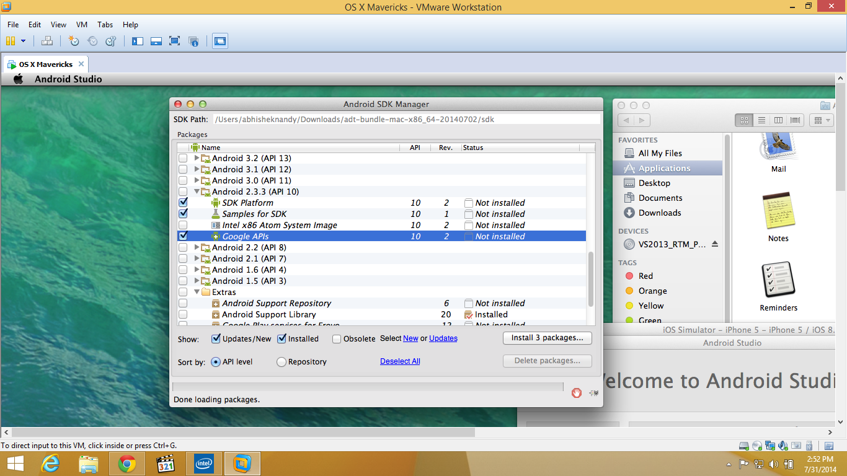Open the VMware View menu

58,25
